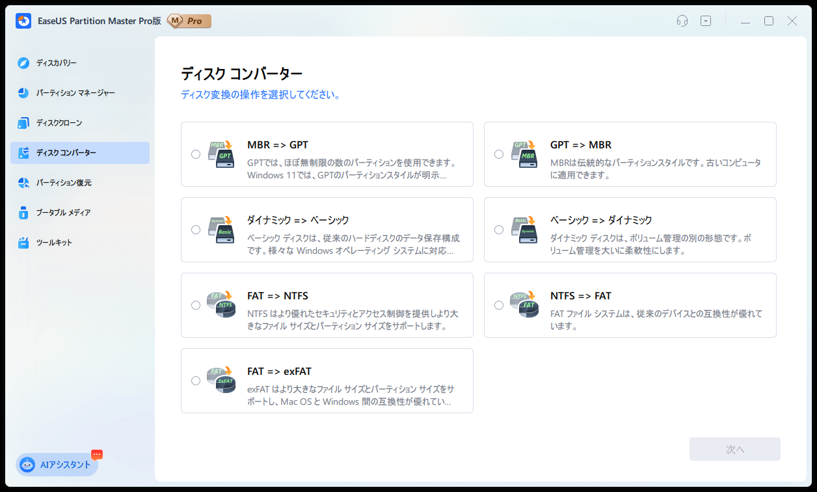Viewport: 817px width, 492px height.
Task: Click the MBR to GPT disk icon
Action: (x=221, y=154)
